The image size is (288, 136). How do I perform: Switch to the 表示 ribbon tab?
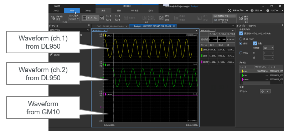click(103, 11)
